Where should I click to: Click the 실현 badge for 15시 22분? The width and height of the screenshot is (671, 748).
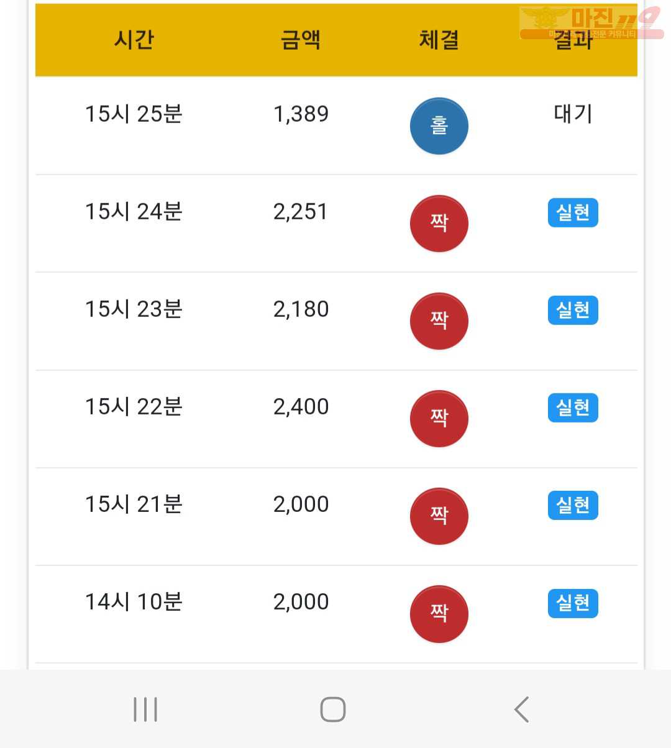coord(573,408)
